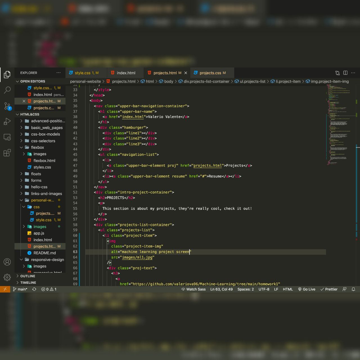Click div.projects-list-container breadcrumb

(204, 81)
